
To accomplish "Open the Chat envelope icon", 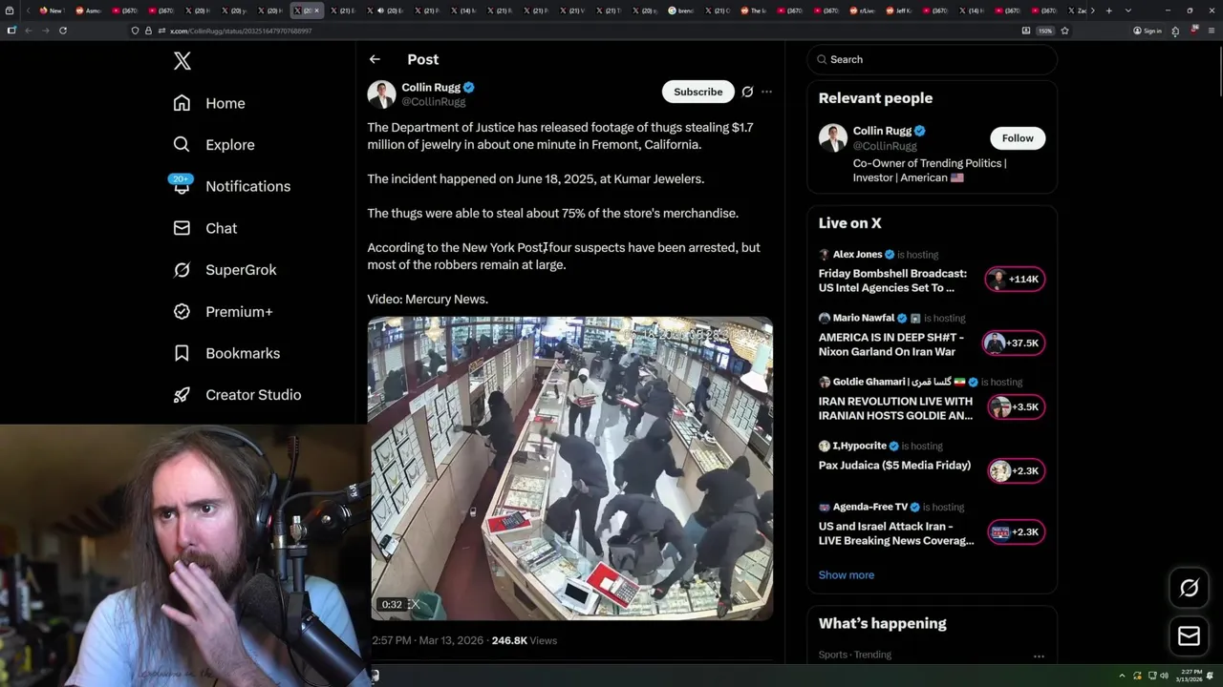I will click(x=182, y=228).
